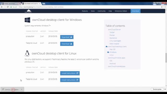Click the cloud icon beside Windows in contents
Screen dimensions: 167x94
[x=108, y=52]
